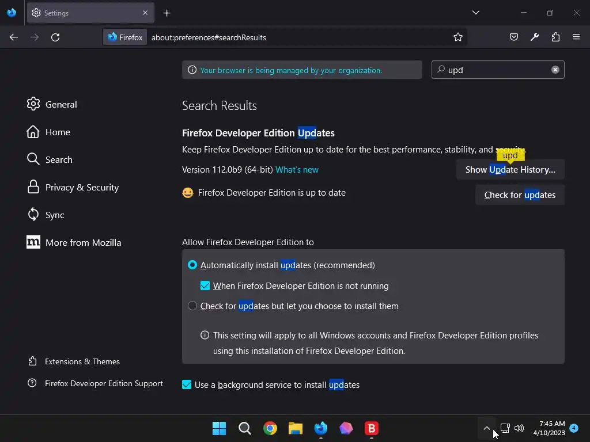Open a new tab with plus icon

point(167,13)
